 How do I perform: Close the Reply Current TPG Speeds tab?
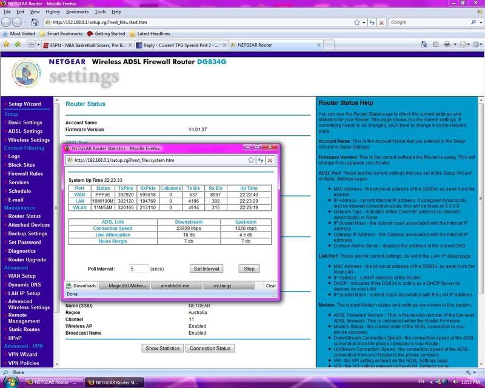(x=224, y=45)
